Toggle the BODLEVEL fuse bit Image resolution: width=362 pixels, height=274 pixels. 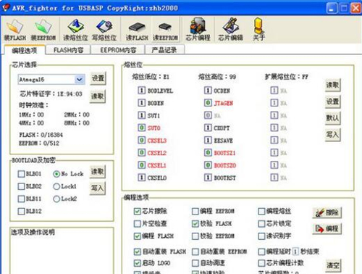pos(141,91)
